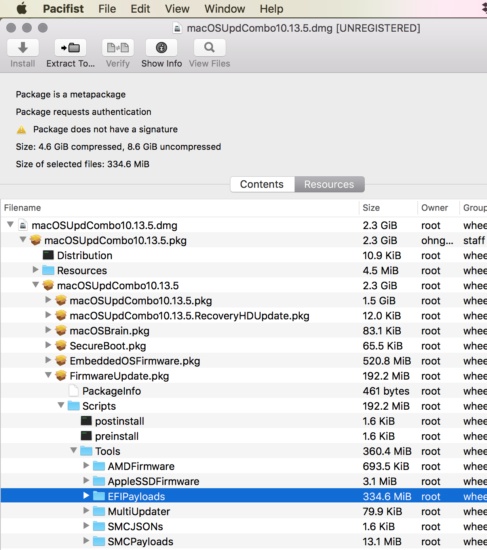
Task: Select the SMCPayloads folder name
Action: coord(141,542)
